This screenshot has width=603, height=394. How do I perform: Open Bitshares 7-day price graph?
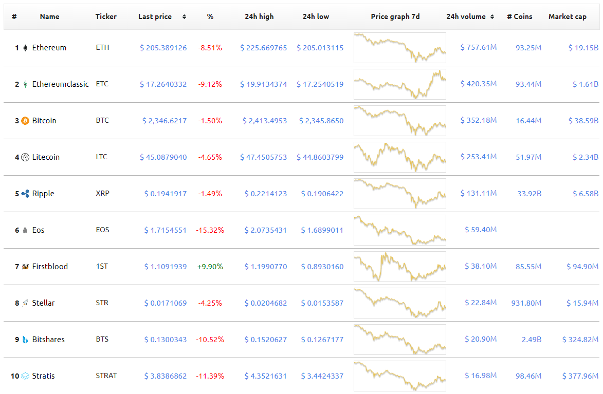[x=400, y=340]
